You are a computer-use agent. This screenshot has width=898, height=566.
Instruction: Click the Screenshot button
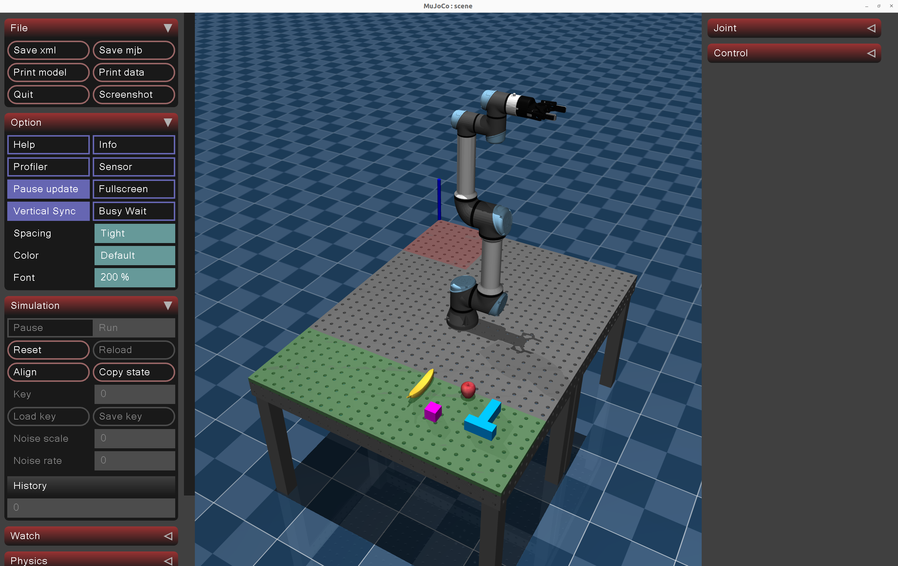click(133, 94)
